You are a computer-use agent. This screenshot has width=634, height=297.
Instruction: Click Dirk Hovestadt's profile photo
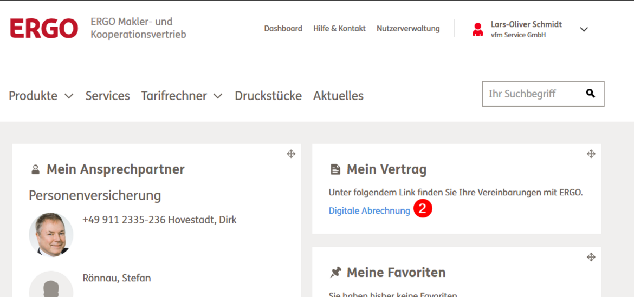click(x=51, y=235)
